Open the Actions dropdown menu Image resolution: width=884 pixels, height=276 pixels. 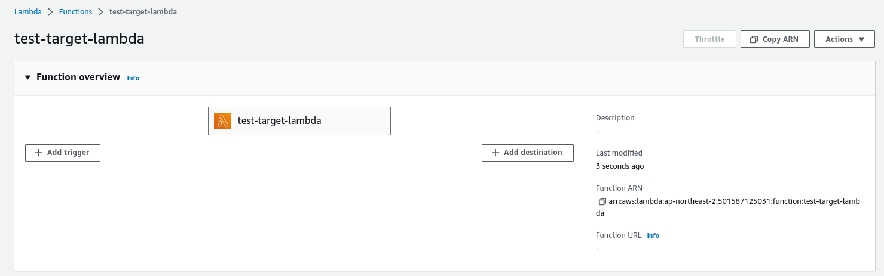(845, 39)
